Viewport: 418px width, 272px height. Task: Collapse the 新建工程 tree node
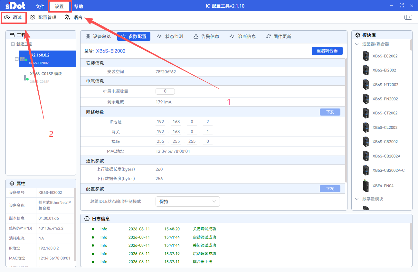(13, 44)
